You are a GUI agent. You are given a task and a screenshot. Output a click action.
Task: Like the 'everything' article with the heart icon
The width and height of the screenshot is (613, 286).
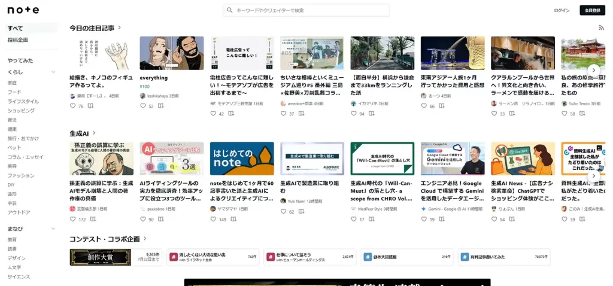click(143, 106)
